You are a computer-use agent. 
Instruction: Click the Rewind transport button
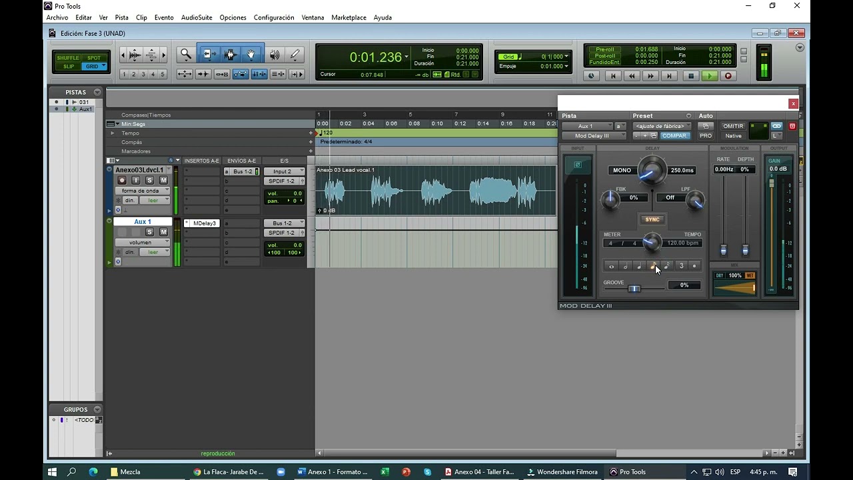(x=632, y=76)
